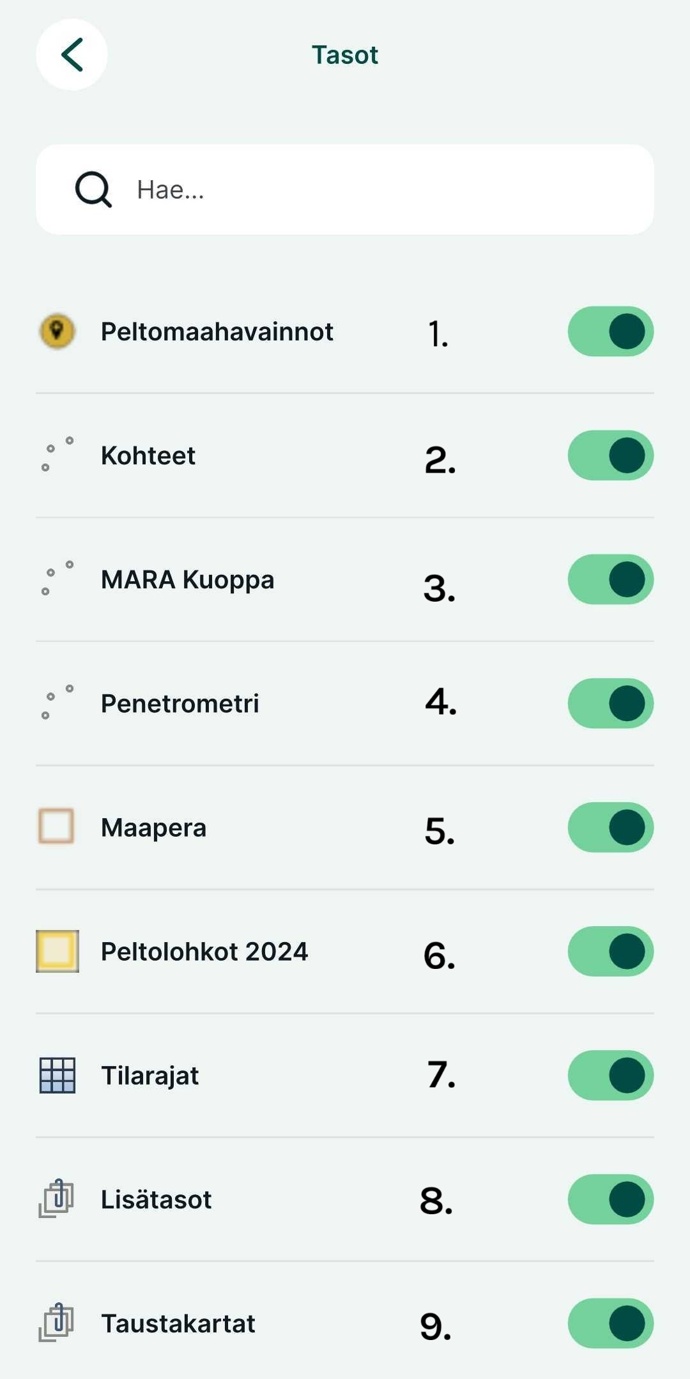Select the Peltolohkot 2024 layer name
Viewport: 690px width, 1379px height.
(x=204, y=952)
